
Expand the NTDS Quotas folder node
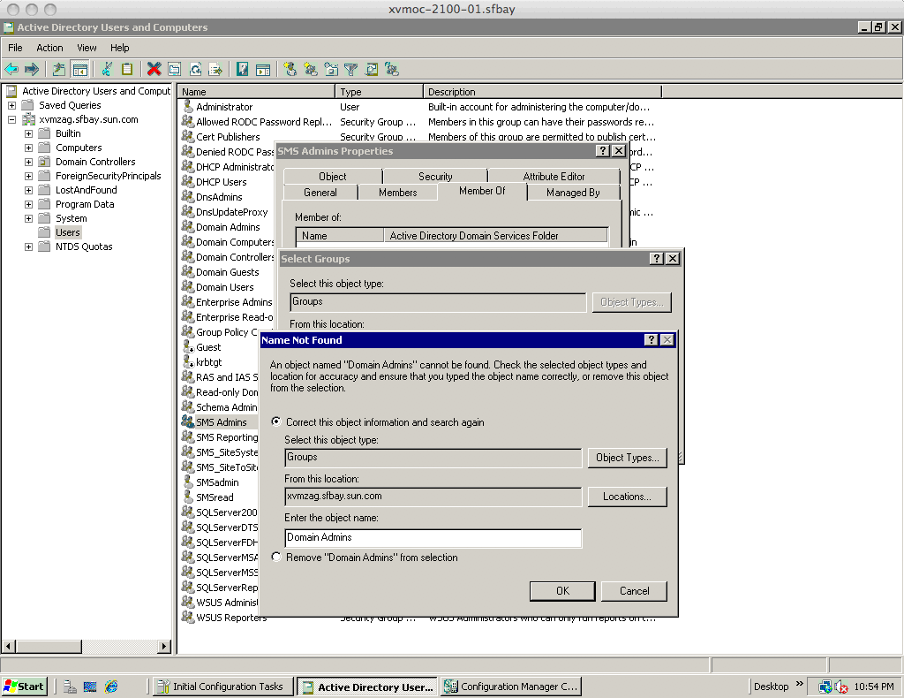28,247
